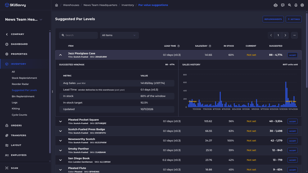Expand the Newsworthy Scotch row
This screenshot has width=308, height=173.
pos(60,141)
